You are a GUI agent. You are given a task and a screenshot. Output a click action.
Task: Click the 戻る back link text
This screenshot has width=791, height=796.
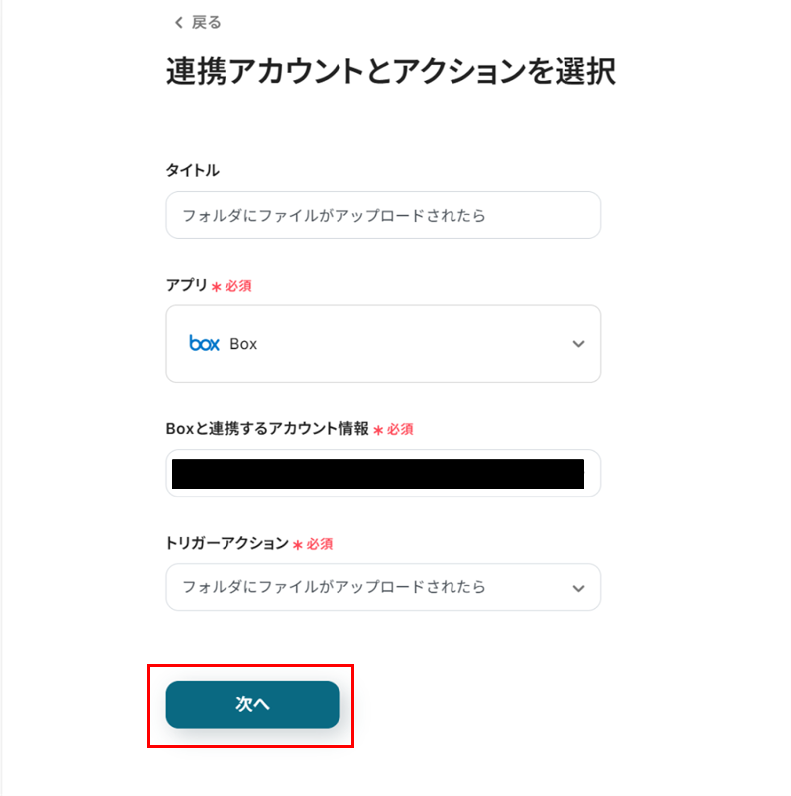(x=206, y=23)
